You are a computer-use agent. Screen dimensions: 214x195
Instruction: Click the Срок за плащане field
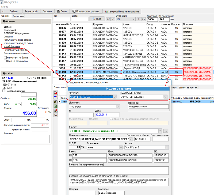pyautogui.click(x=160, y=139)
